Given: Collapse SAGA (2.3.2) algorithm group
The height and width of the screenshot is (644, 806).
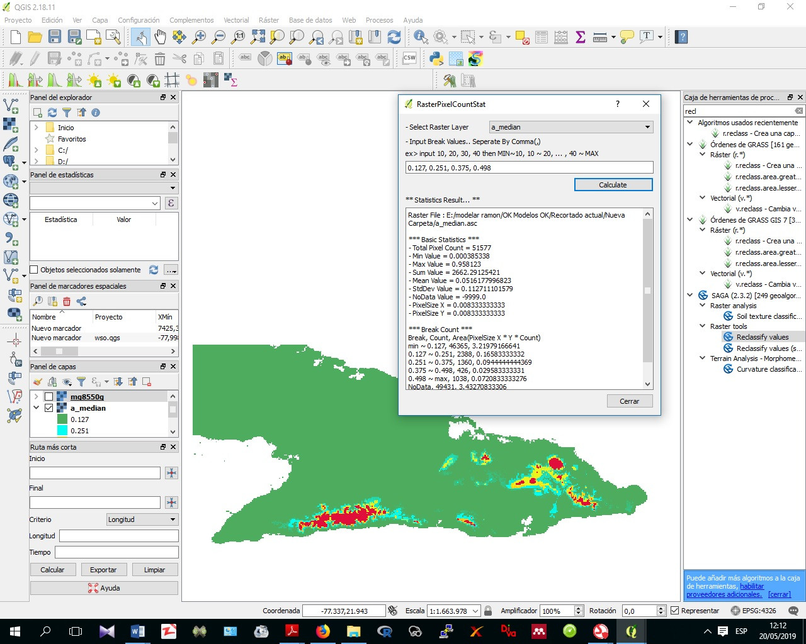Looking at the screenshot, I should point(690,295).
